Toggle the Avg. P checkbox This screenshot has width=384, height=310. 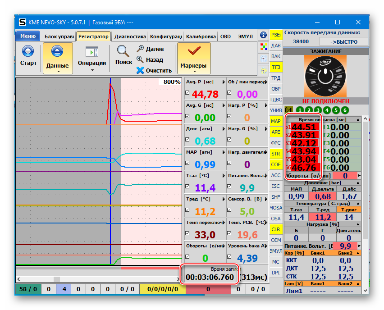click(188, 93)
